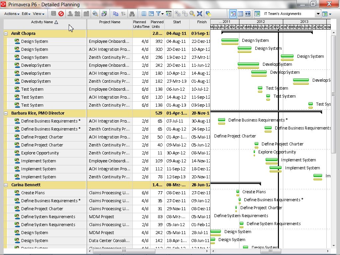Click the Project Name column header

click(x=110, y=24)
